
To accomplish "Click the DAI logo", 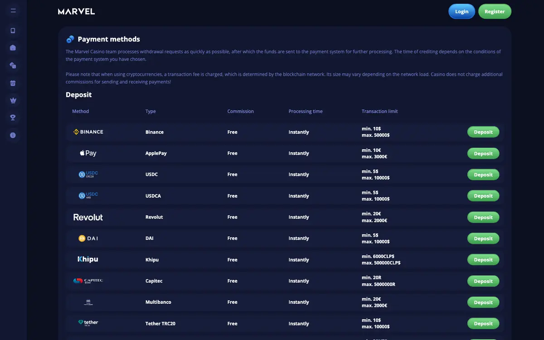I will [88, 238].
